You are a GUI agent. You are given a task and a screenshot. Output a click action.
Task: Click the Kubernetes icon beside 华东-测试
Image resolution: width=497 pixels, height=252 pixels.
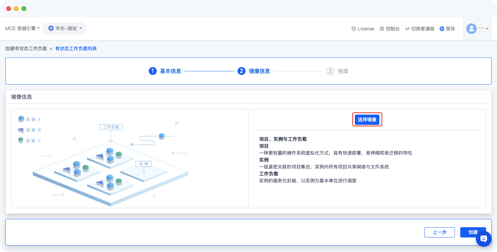(51, 28)
